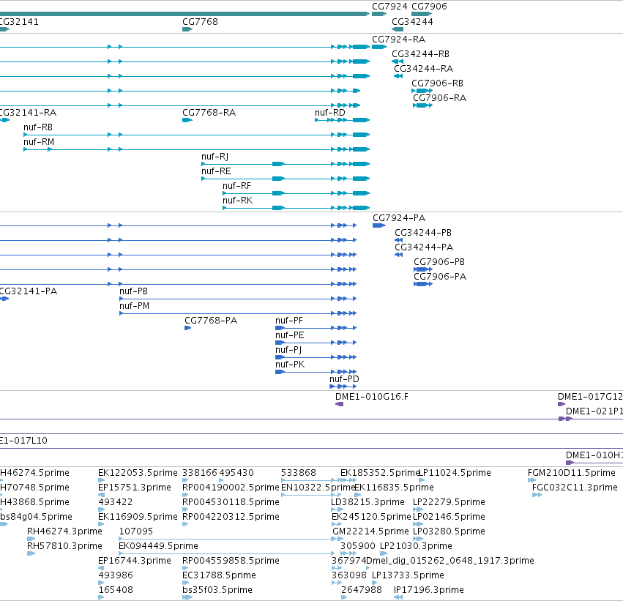Click the LP13733.5prime EST label
Image resolution: width=623 pixels, height=601 pixels.
tap(408, 575)
